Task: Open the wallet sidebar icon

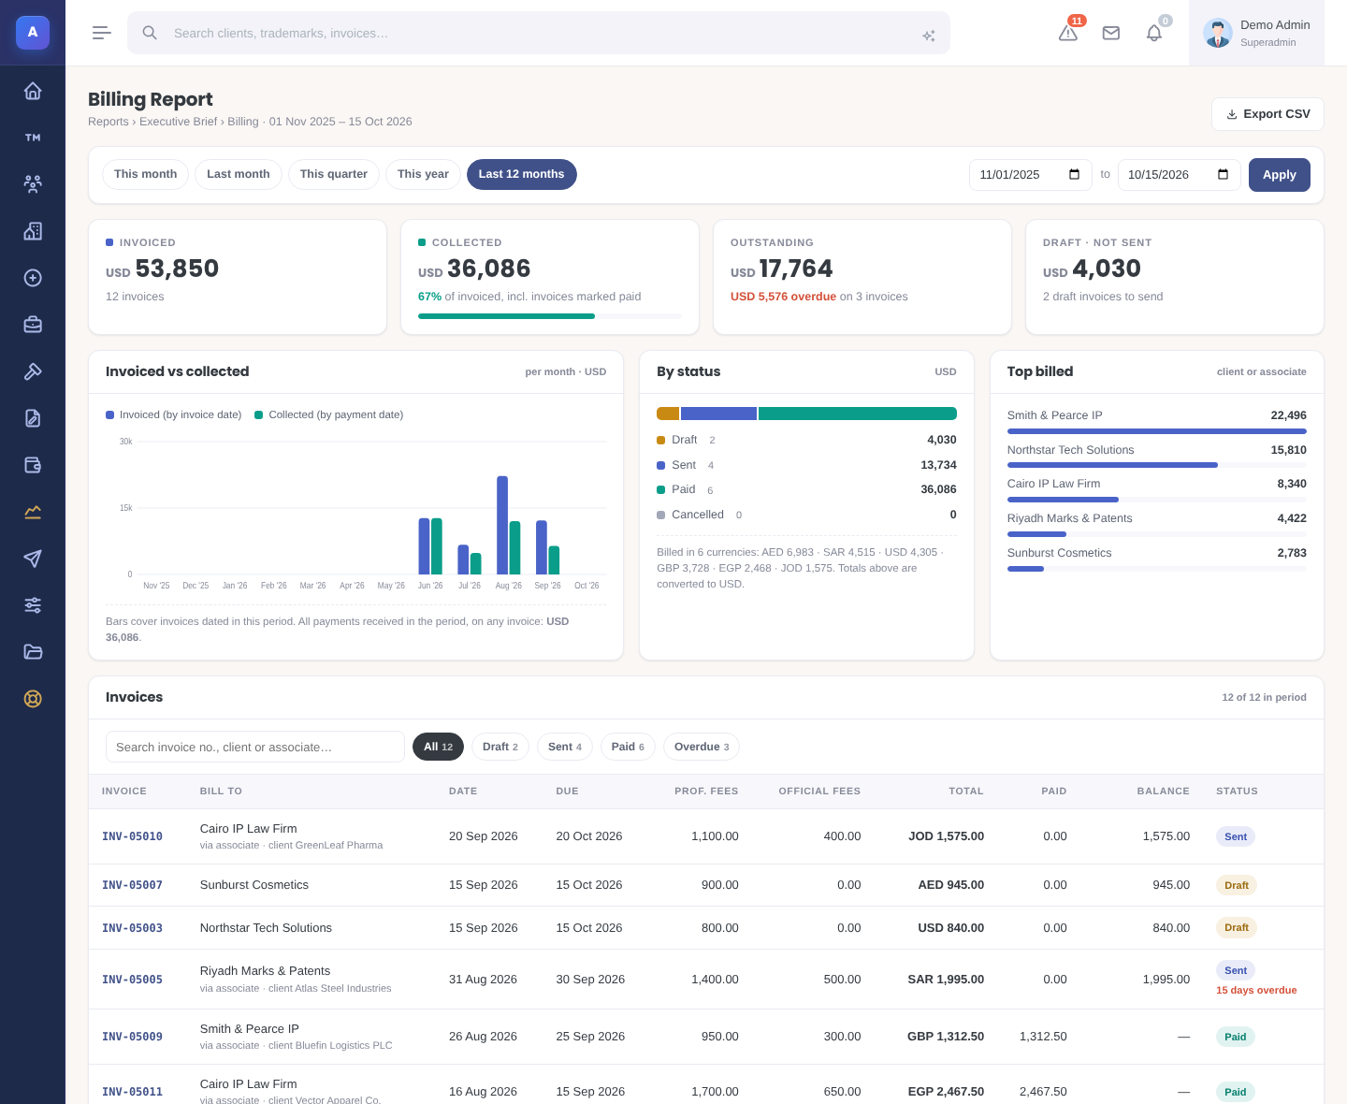Action: pos(33,465)
